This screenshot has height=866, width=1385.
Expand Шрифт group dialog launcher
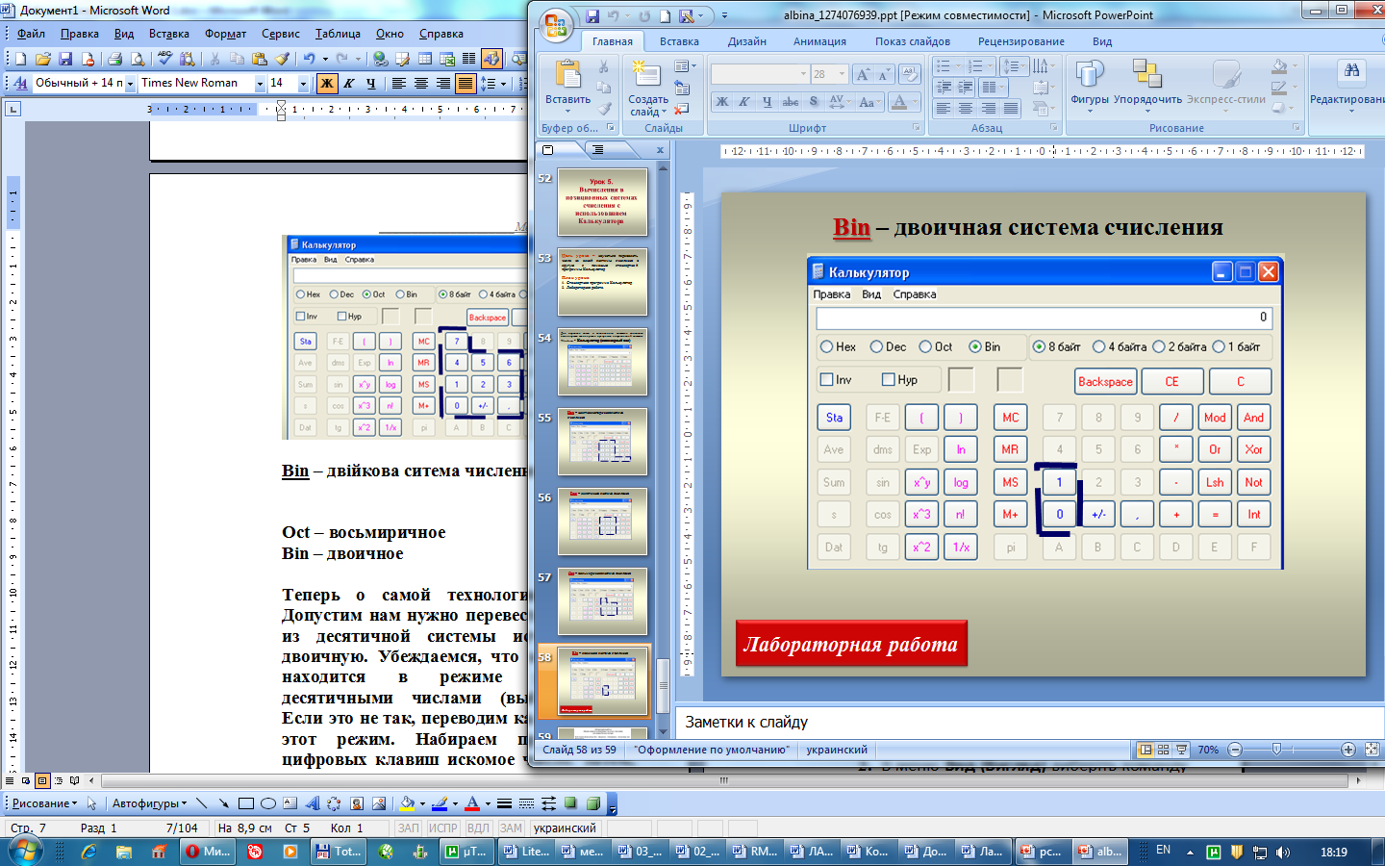[x=916, y=128]
